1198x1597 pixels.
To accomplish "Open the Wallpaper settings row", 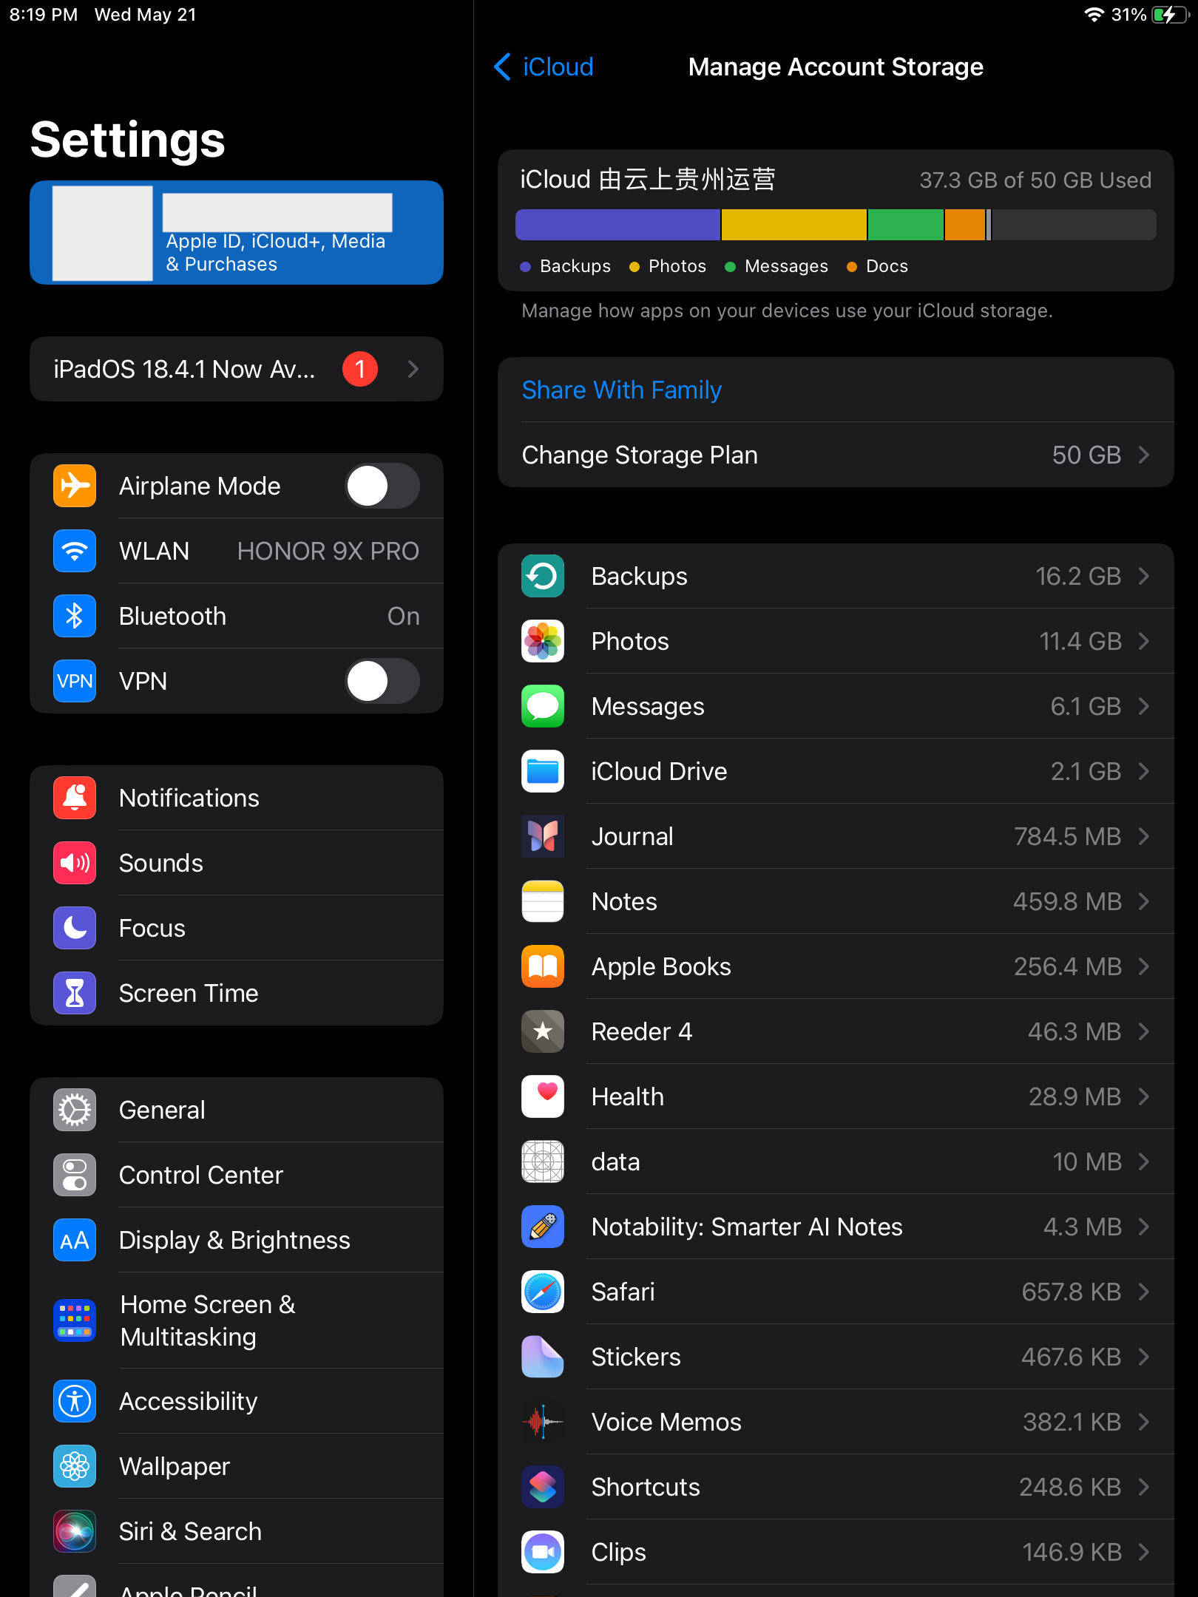I will pos(237,1466).
